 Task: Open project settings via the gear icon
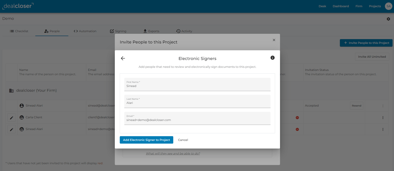388,19
